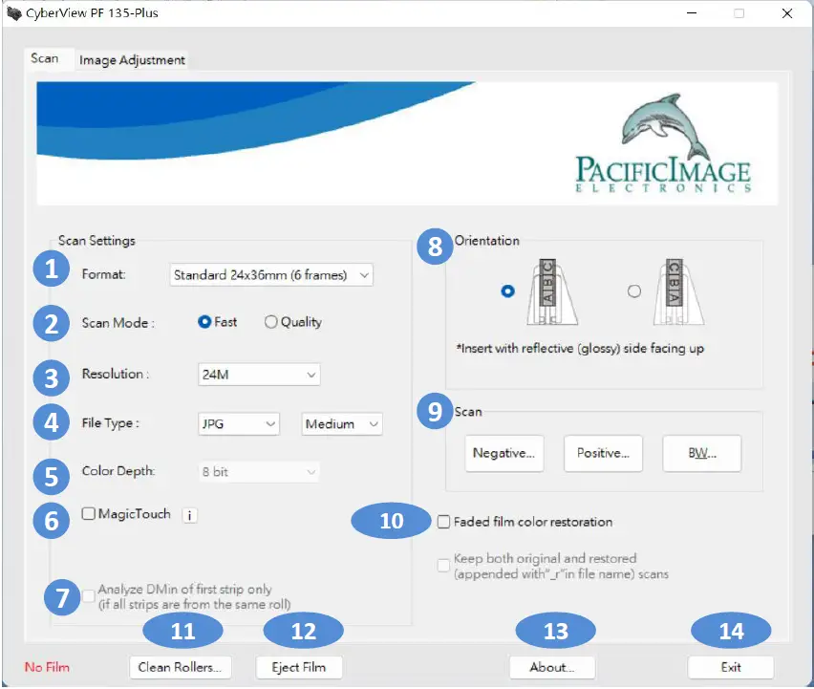Select the second orientation radio button
This screenshot has width=814, height=689.
[x=633, y=291]
